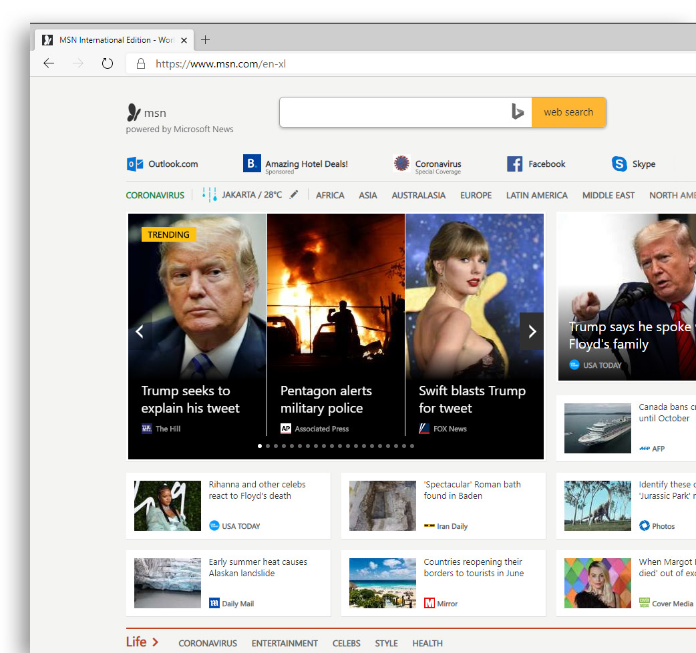Viewport: 696px width, 653px height.
Task: Open 'Spectacular Roman bath found in Baden'
Action: click(x=472, y=490)
